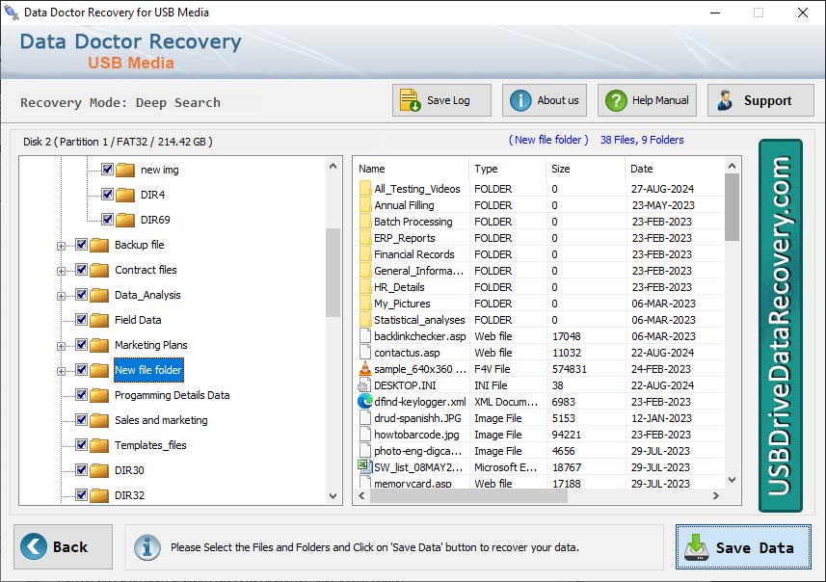Viewport: 826px width, 582px height.
Task: Click the Save Log document icon
Action: point(408,99)
